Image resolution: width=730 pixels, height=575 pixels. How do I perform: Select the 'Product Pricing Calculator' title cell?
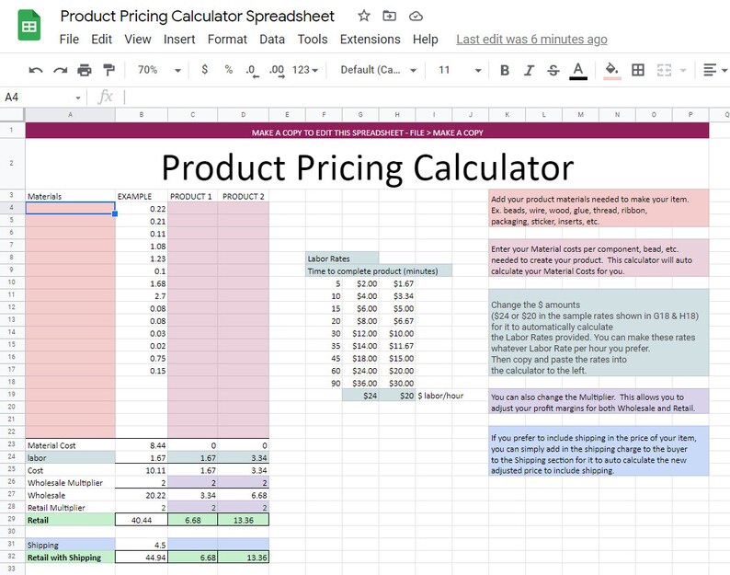point(368,166)
